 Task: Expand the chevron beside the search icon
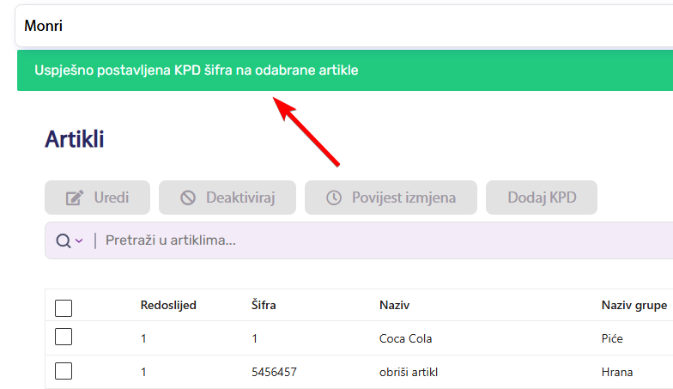pyautogui.click(x=79, y=240)
